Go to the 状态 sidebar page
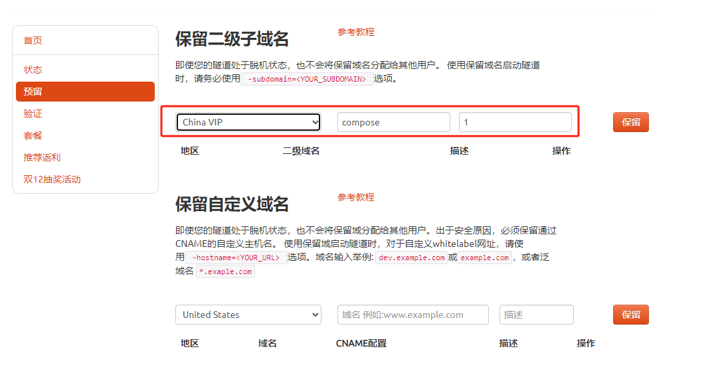 33,70
